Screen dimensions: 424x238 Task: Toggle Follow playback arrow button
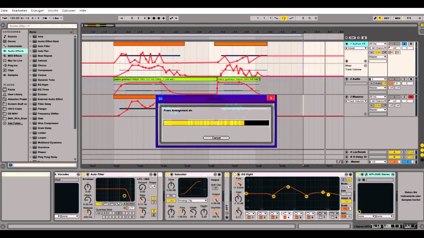(121, 18)
